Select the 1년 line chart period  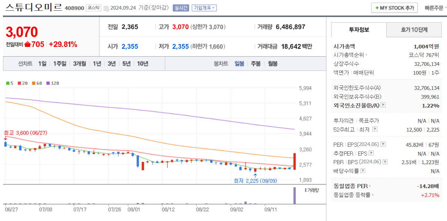[x=97, y=64]
